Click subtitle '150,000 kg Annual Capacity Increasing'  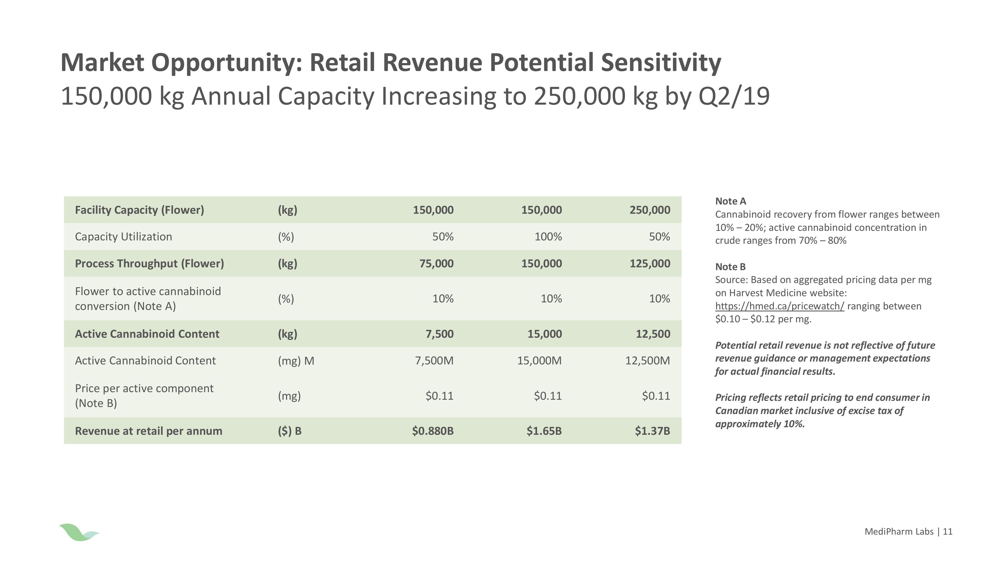tap(279, 96)
